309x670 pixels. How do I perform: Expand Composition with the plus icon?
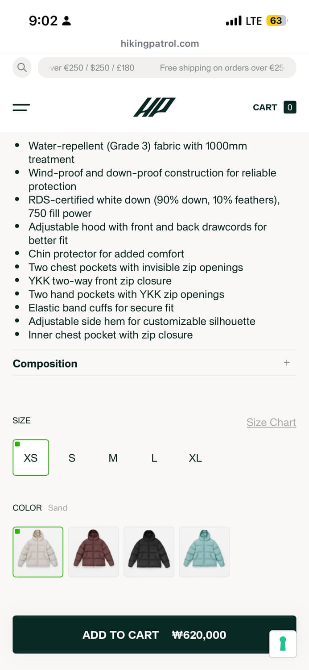click(287, 363)
